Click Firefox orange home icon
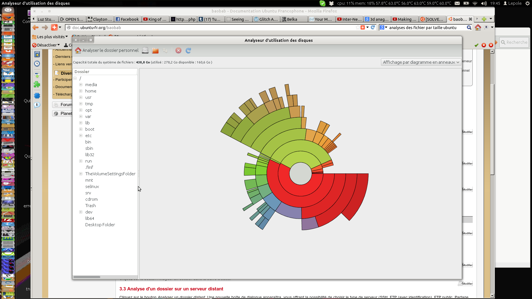This screenshot has height=299, width=532. [x=478, y=27]
